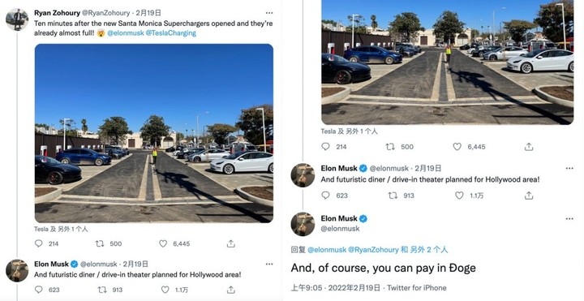Open Twitter for iPhone source link
584x301 pixels.
[416, 287]
